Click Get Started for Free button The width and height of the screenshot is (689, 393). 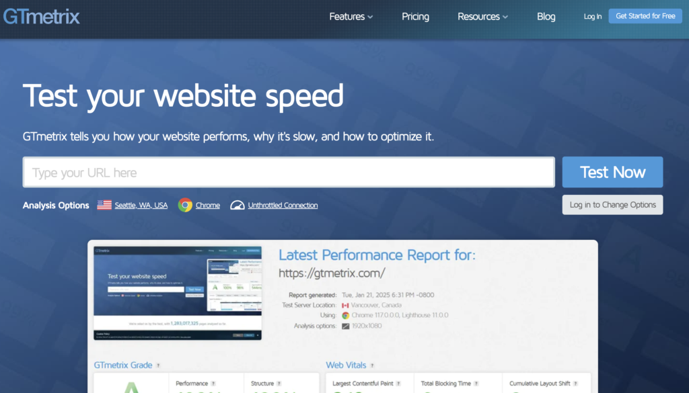click(x=645, y=16)
